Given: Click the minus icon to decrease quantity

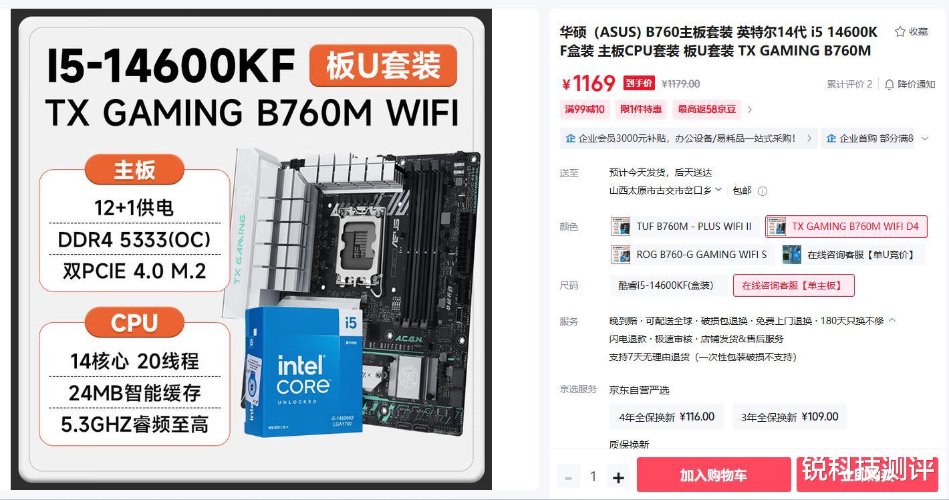Looking at the screenshot, I should (x=568, y=477).
